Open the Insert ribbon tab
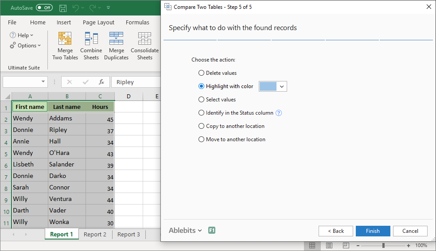This screenshot has height=251, width=436. [64, 22]
